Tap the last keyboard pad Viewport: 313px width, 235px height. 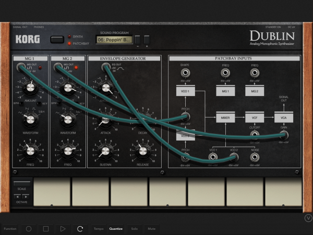point(283,192)
